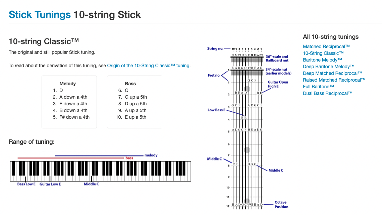Click the red bass range line
This screenshot has width=382, height=215.
click(x=71, y=158)
